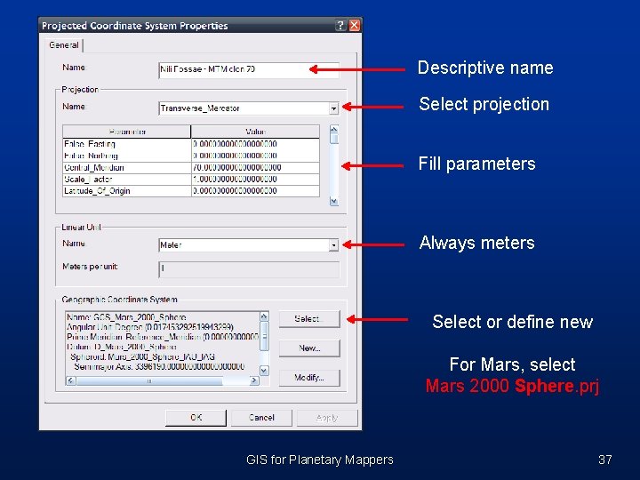Select the False_Northing value cell
640x480 pixels.
pyautogui.click(x=255, y=156)
